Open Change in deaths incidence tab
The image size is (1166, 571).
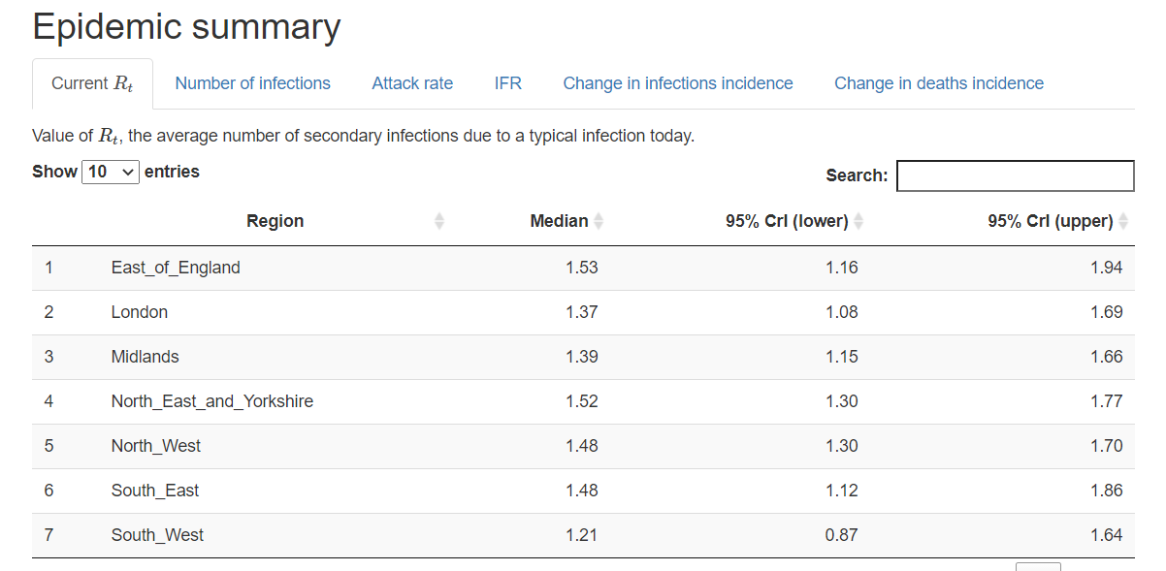939,83
